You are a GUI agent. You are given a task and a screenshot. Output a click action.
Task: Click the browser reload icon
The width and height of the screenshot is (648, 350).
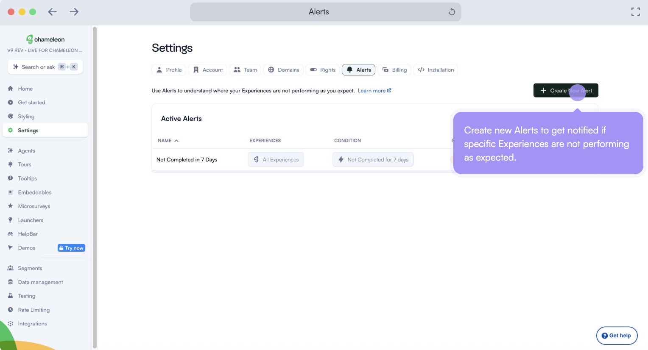click(452, 12)
